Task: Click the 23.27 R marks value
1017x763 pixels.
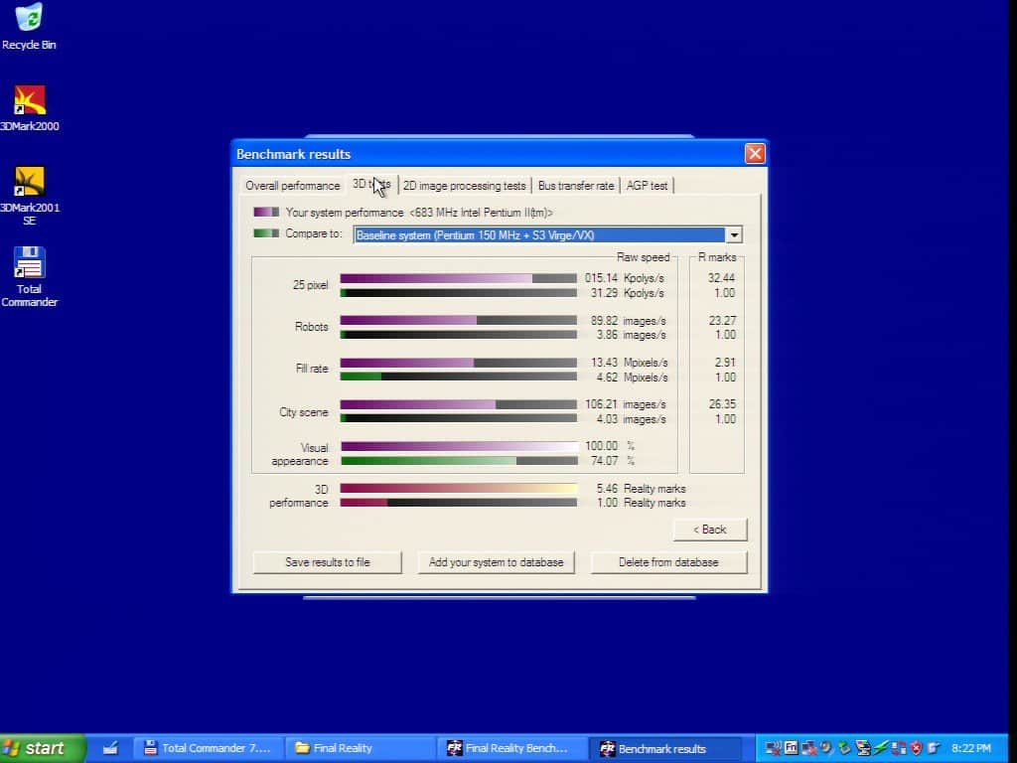Action: [x=722, y=321]
